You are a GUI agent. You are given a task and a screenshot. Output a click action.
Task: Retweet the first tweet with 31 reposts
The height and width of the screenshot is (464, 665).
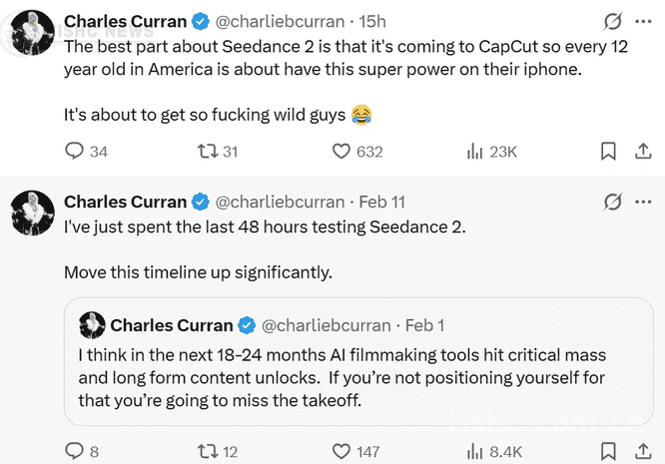[208, 152]
